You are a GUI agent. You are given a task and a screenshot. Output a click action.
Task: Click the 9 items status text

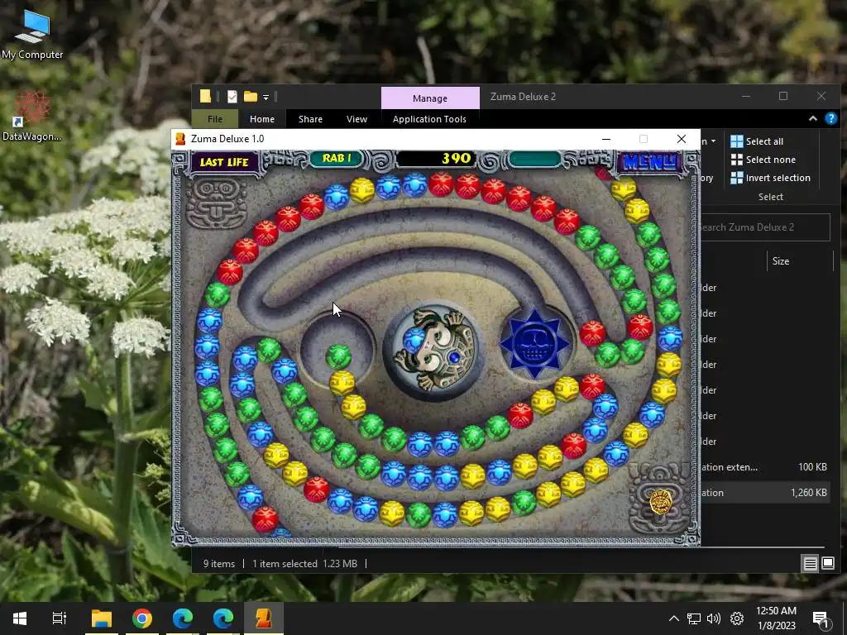pos(218,564)
